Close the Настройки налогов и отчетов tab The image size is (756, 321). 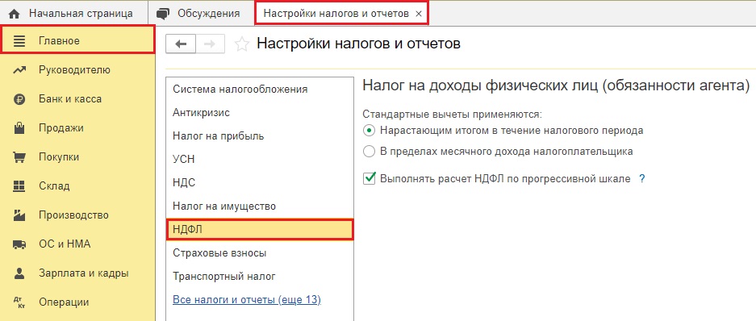(x=419, y=14)
